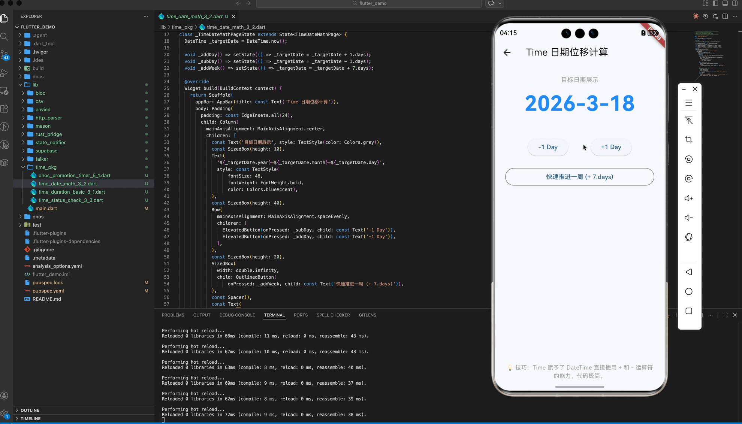Toggle bottom panel layout icon
Viewport: 742px width, 424px height.
pyautogui.click(x=725, y=3)
